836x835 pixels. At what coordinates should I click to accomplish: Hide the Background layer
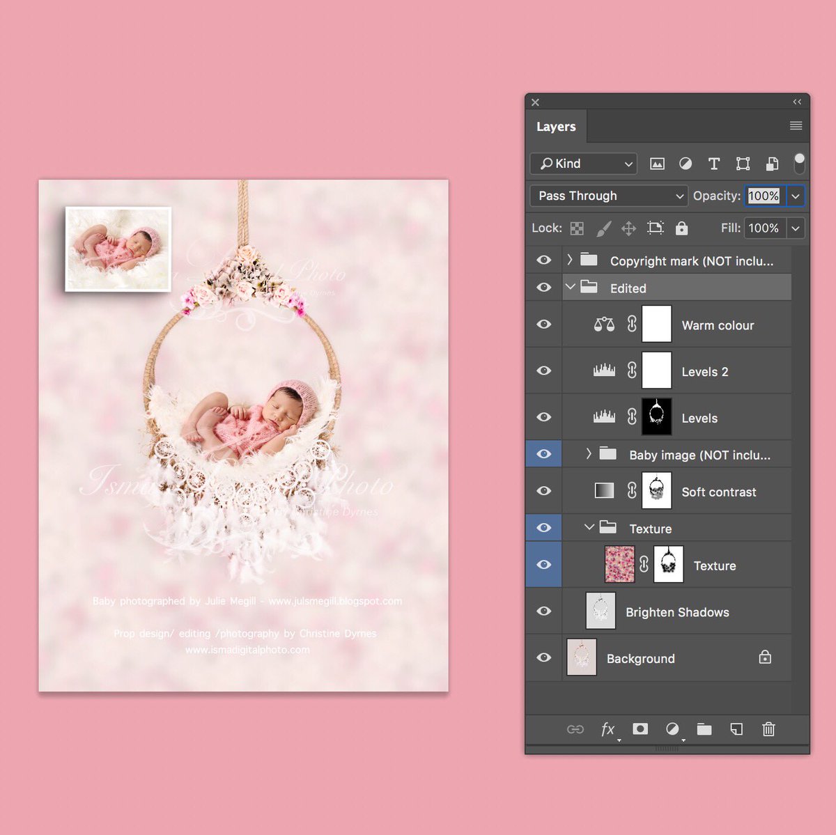click(544, 657)
